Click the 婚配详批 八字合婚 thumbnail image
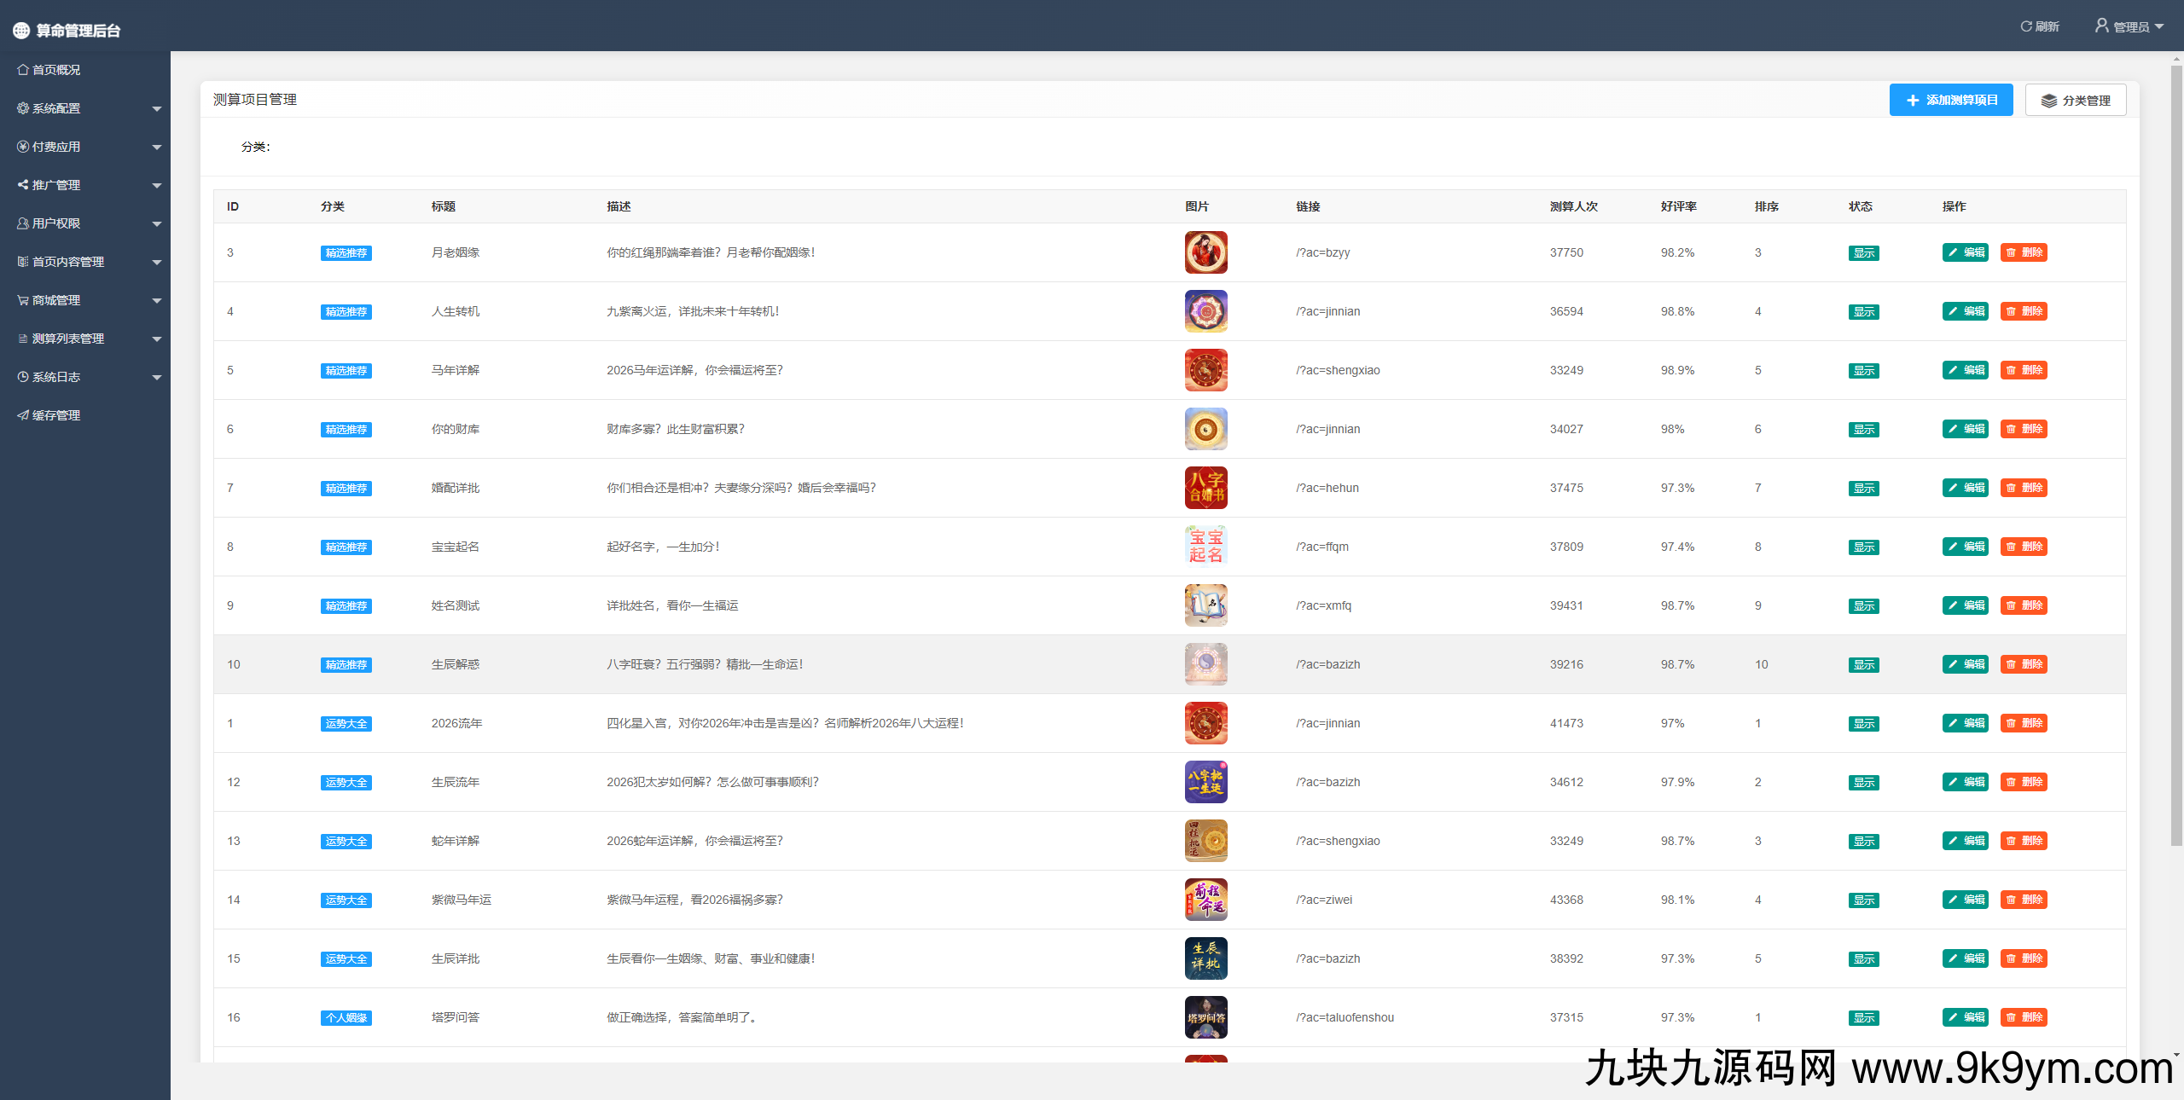Viewport: 2184px width, 1100px height. point(1205,488)
